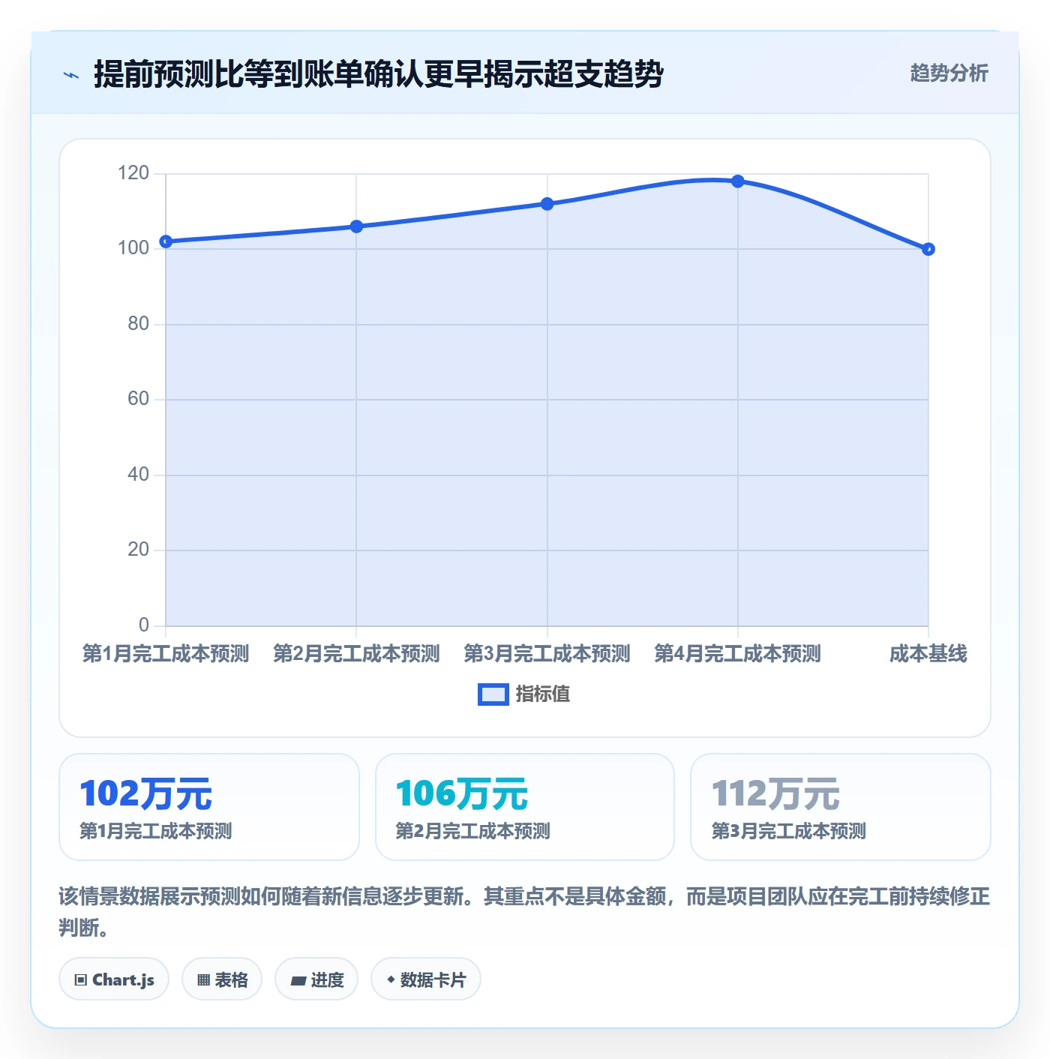
Task: Click the data point for 第2月完工成本预测
Action: [x=356, y=226]
